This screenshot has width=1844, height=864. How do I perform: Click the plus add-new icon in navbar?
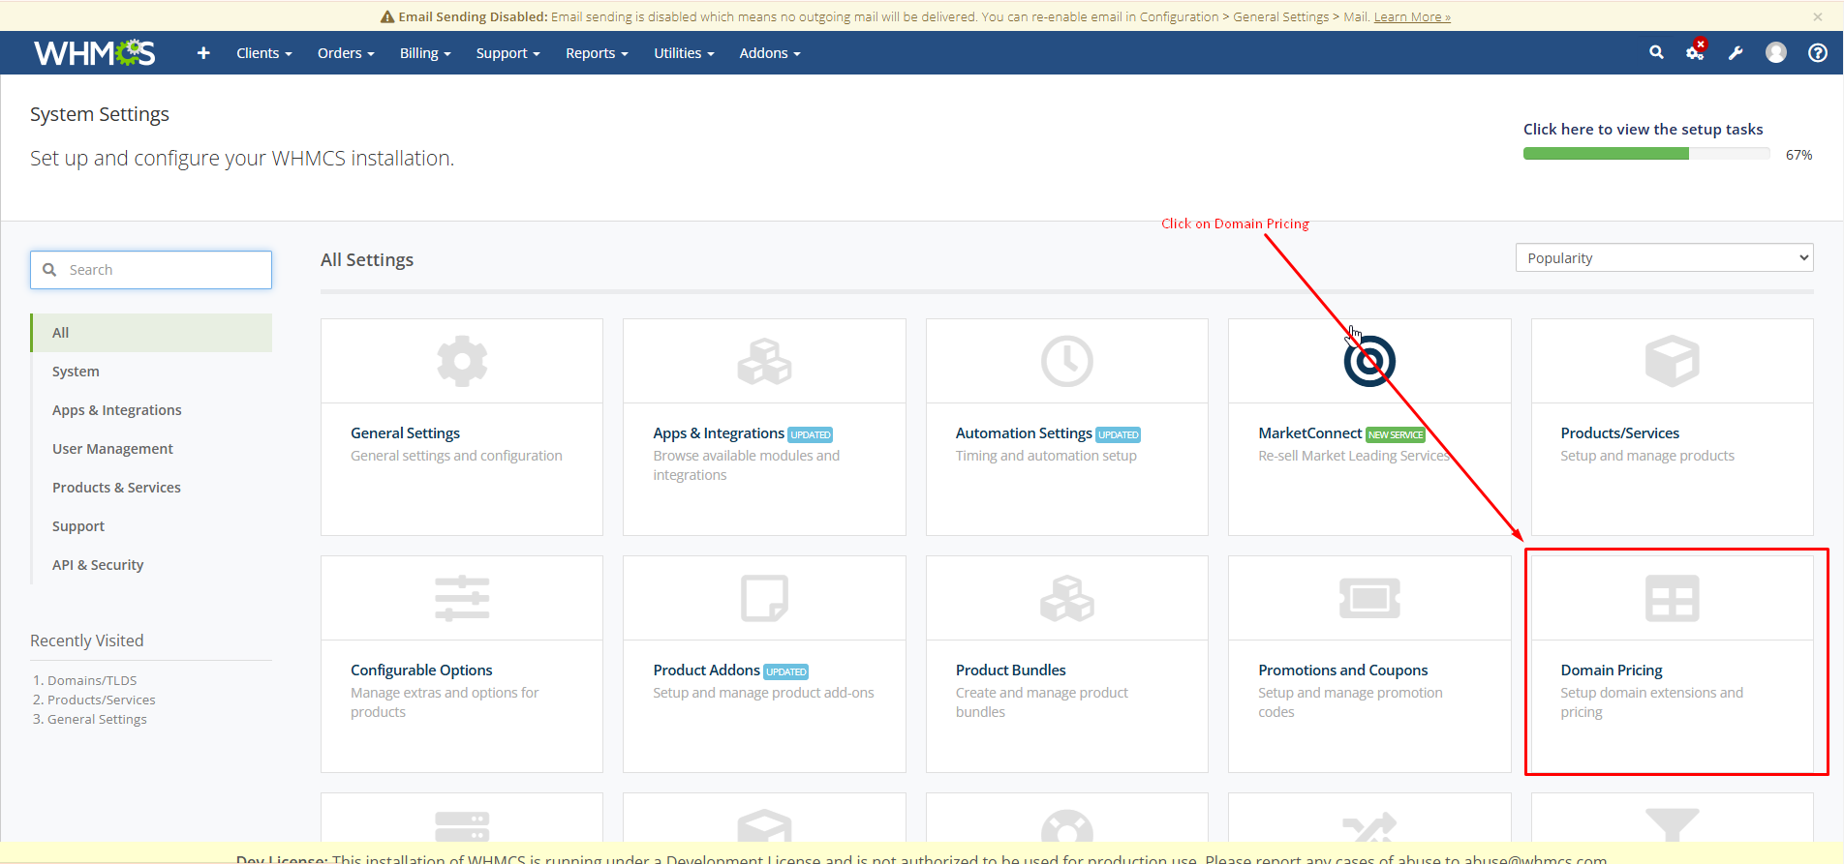coord(203,53)
